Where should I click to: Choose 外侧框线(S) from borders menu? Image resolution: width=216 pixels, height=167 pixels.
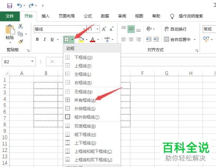click(92, 108)
